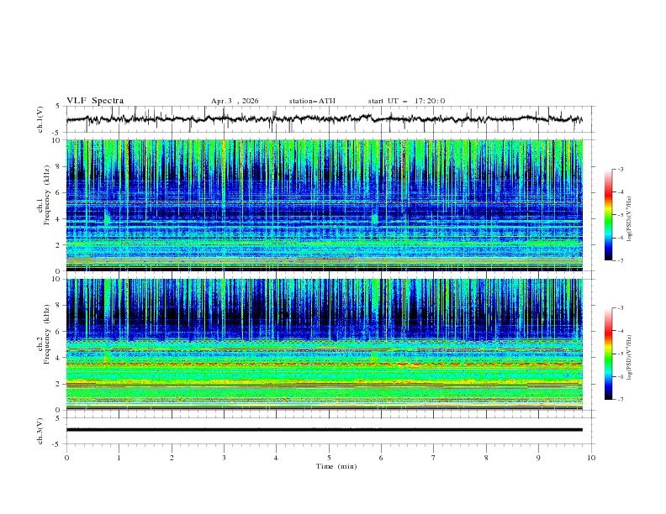Screen dimensions: 666x514
Task: Click the "ch.1(V)" waveform axis label
Action: [40, 119]
